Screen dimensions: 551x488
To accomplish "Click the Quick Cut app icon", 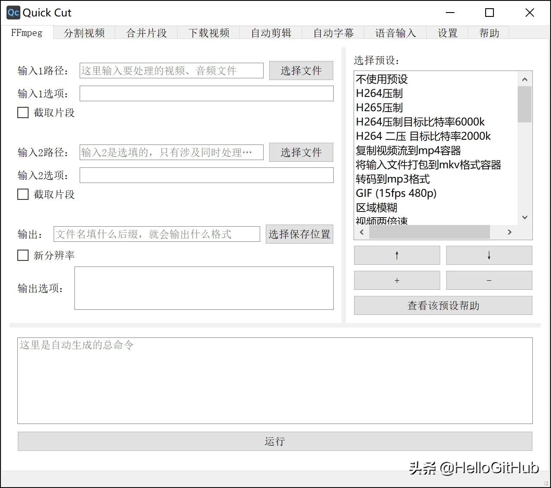I will tap(13, 13).
